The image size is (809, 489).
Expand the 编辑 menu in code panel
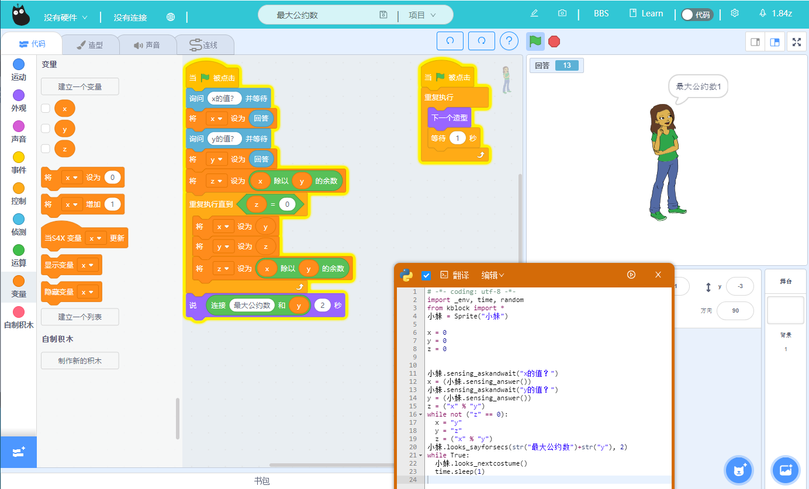492,275
